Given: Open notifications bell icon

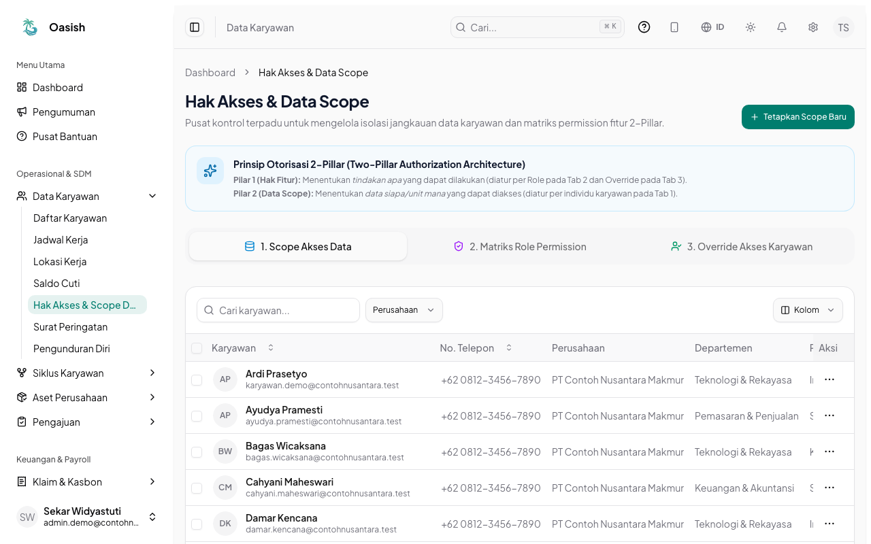Looking at the screenshot, I should point(782,27).
